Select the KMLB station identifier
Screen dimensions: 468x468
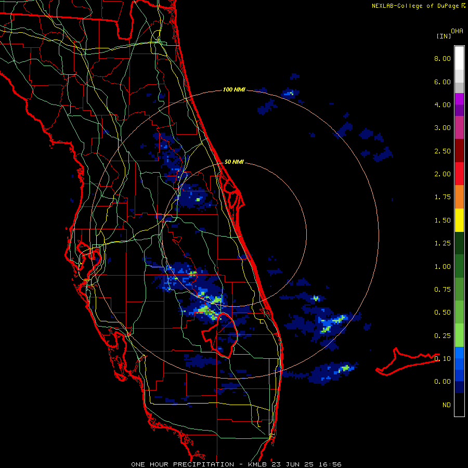click(x=258, y=464)
